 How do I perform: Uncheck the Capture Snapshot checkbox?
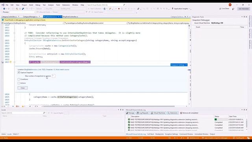click(19, 73)
